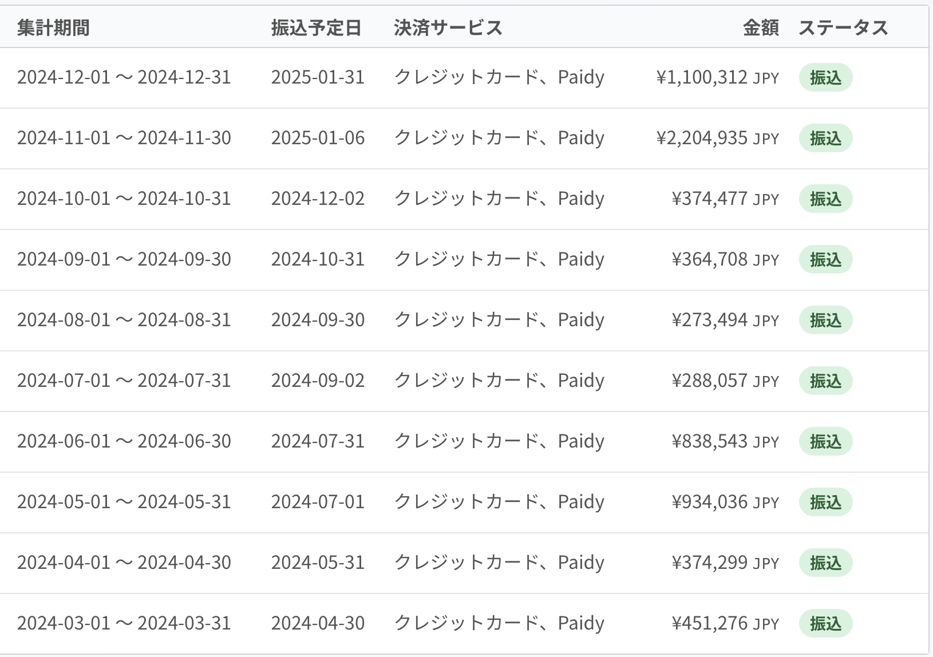Click the ステータス column header
Image resolution: width=933 pixels, height=657 pixels.
[x=843, y=27]
